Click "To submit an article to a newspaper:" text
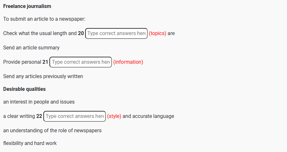 44,19
